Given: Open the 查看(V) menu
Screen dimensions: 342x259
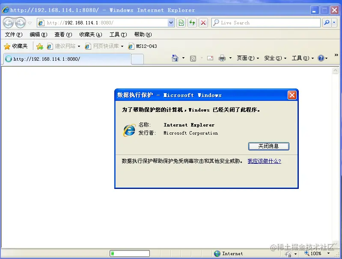Looking at the screenshot, I should click(x=63, y=35).
